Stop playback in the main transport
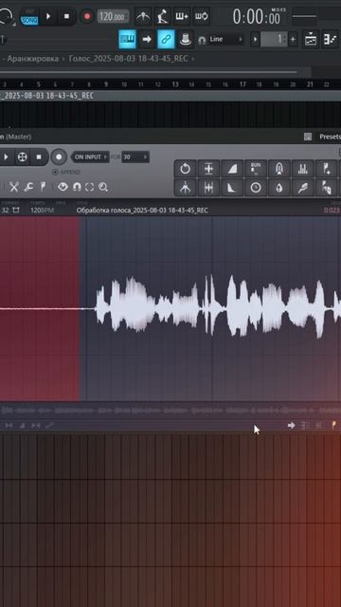Viewport: 341px width, 607px height. (x=66, y=17)
